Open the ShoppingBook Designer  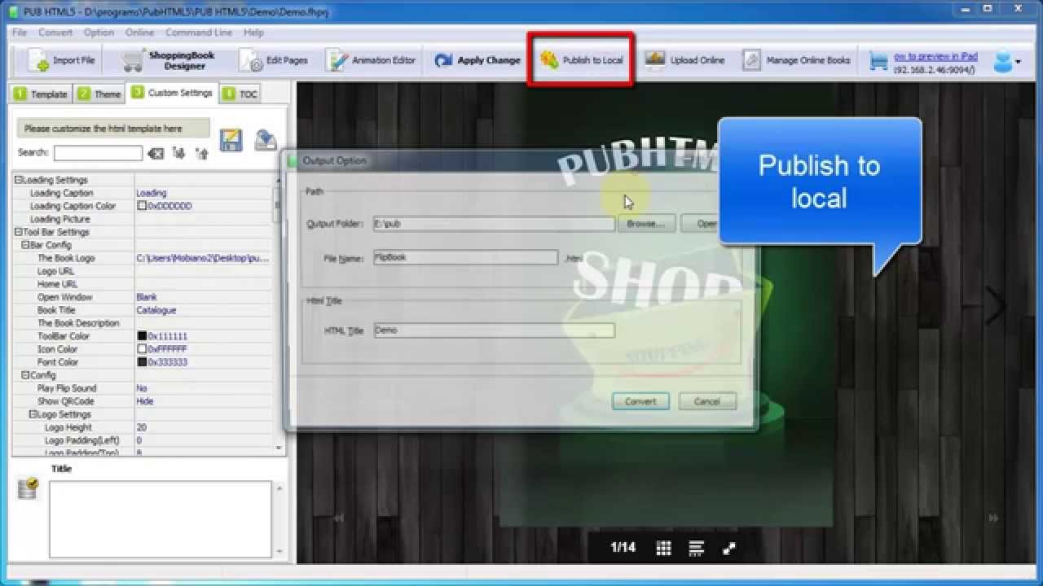pos(169,60)
